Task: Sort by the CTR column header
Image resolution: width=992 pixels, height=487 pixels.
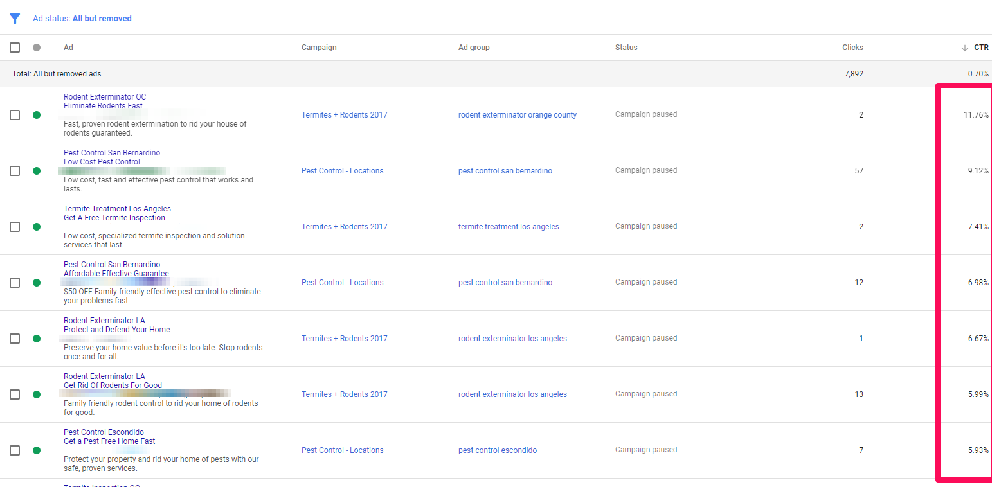Action: click(981, 48)
